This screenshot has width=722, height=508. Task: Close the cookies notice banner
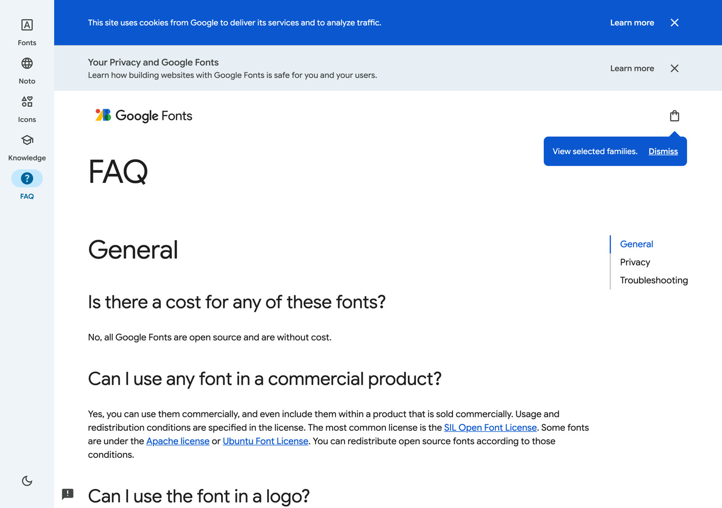tap(675, 23)
